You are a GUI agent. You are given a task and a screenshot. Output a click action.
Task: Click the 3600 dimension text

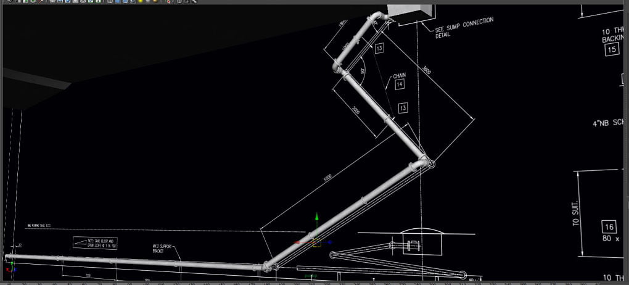tap(427, 72)
